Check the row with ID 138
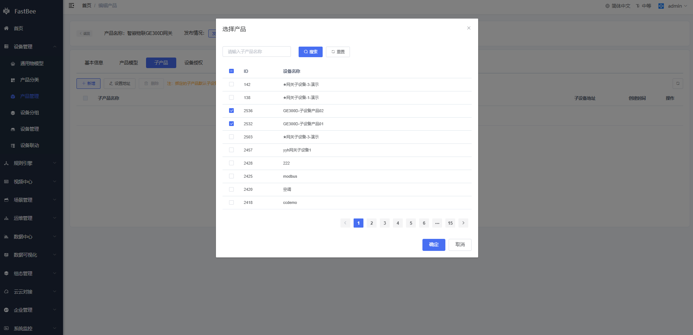The width and height of the screenshot is (693, 335). (x=231, y=97)
